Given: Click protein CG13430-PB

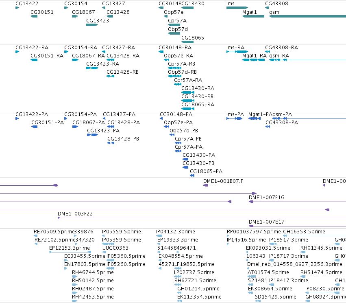Looking at the screenshot, I should pyautogui.click(x=185, y=167).
